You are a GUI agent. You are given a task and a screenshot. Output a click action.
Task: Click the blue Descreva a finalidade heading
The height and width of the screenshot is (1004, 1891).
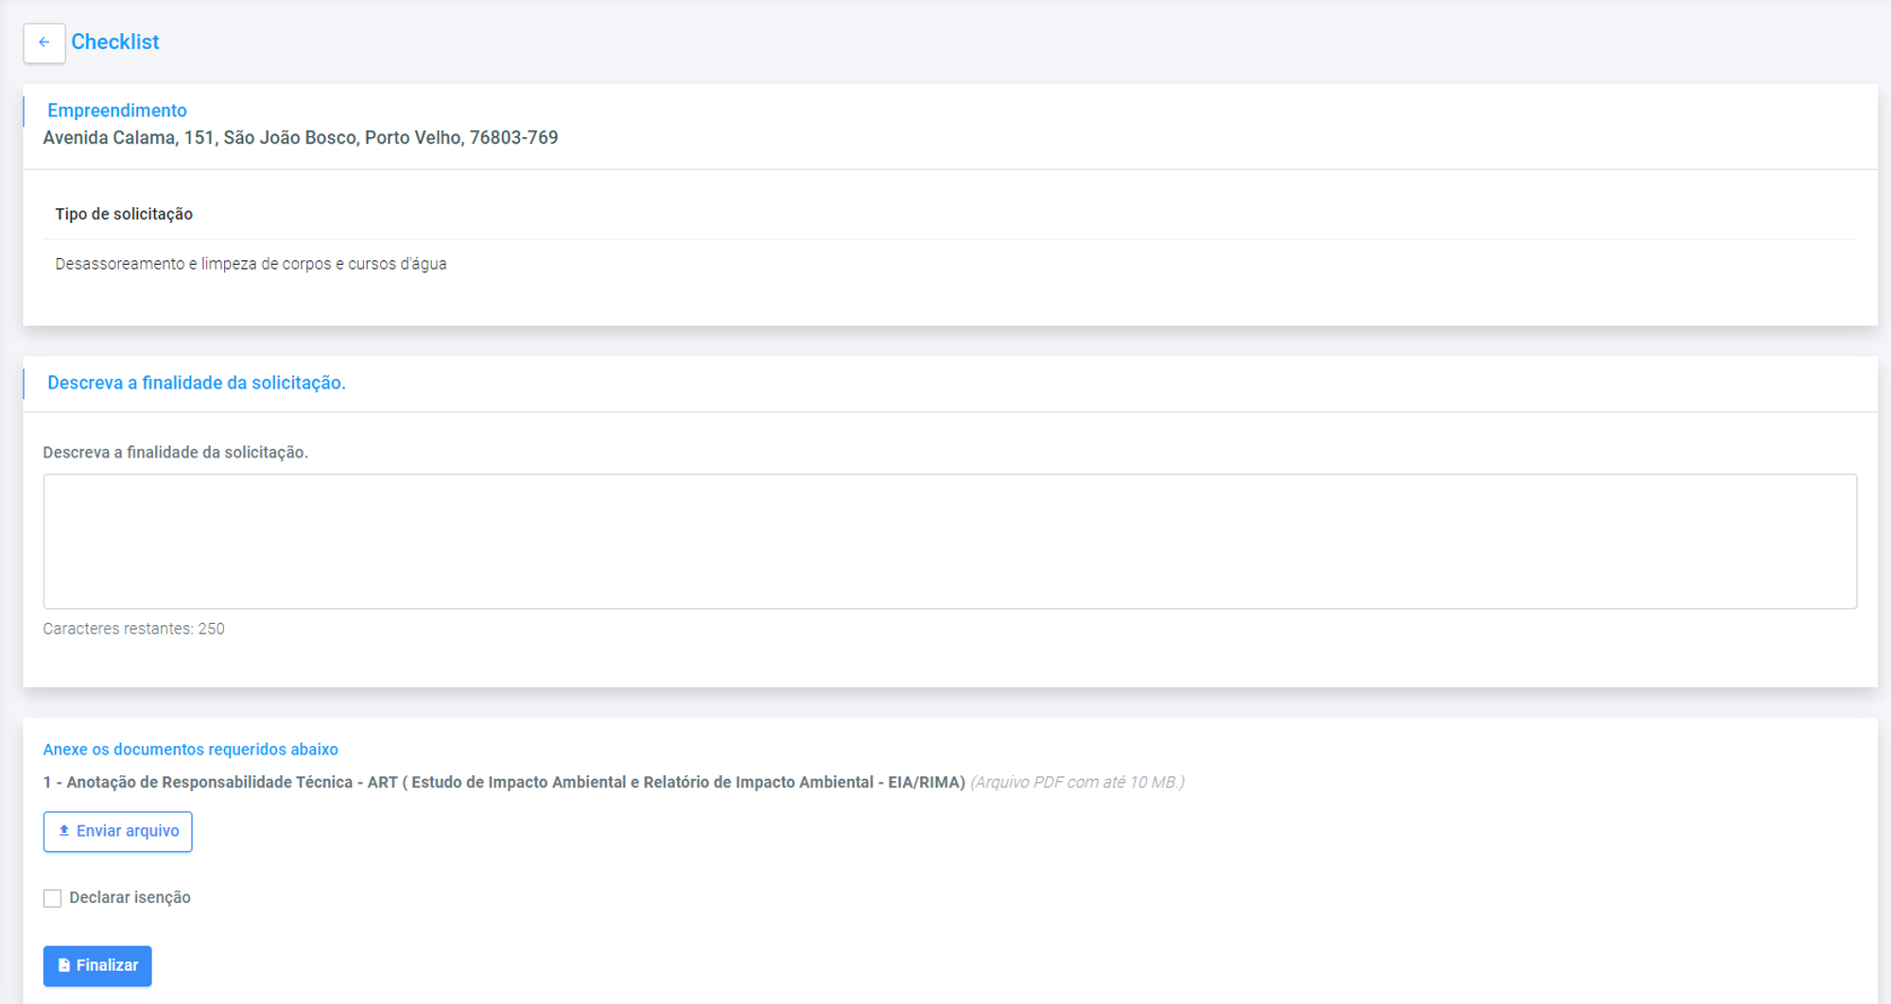[197, 383]
